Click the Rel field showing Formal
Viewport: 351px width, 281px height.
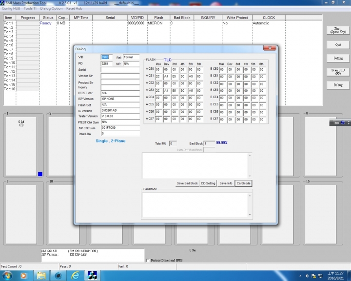[x=131, y=57]
